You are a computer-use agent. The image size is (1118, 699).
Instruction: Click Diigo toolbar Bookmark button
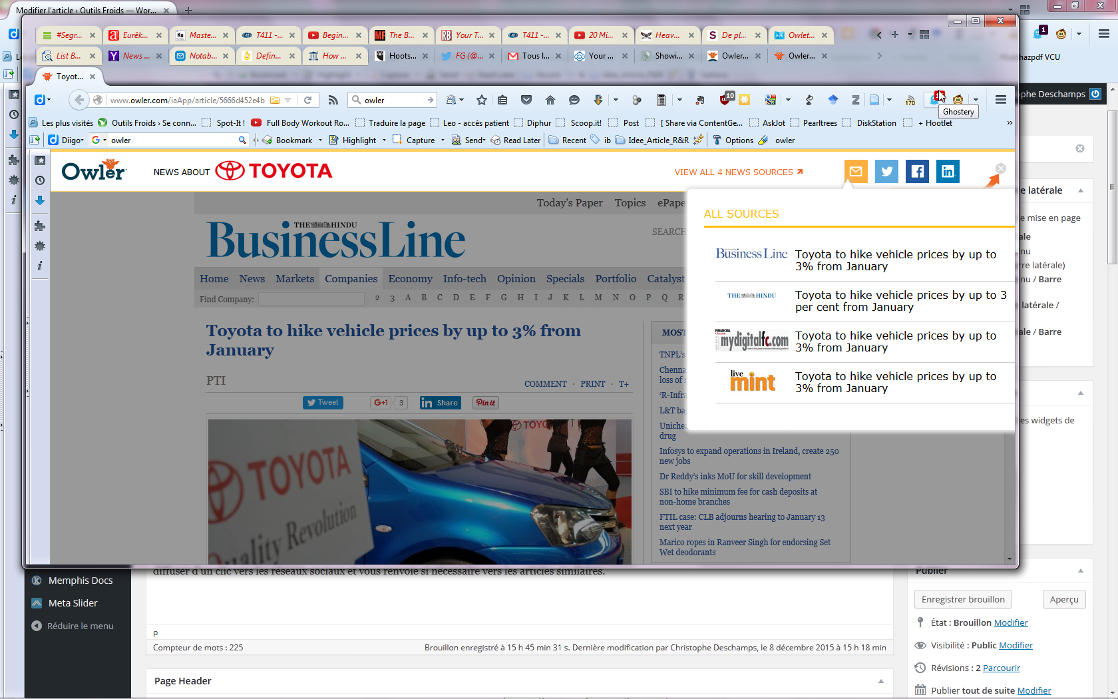tap(287, 140)
